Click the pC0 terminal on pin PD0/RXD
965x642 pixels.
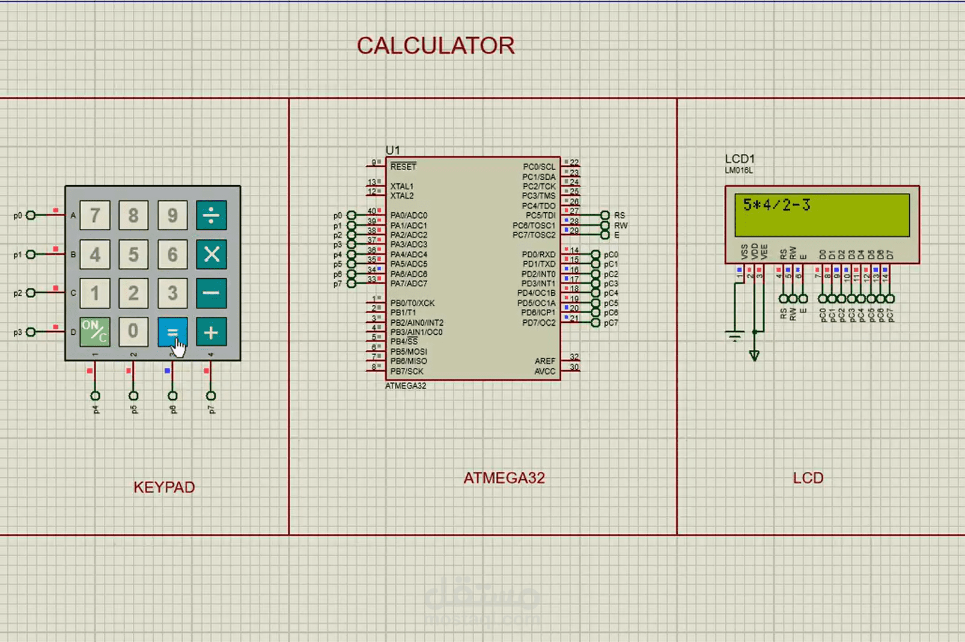tap(595, 254)
